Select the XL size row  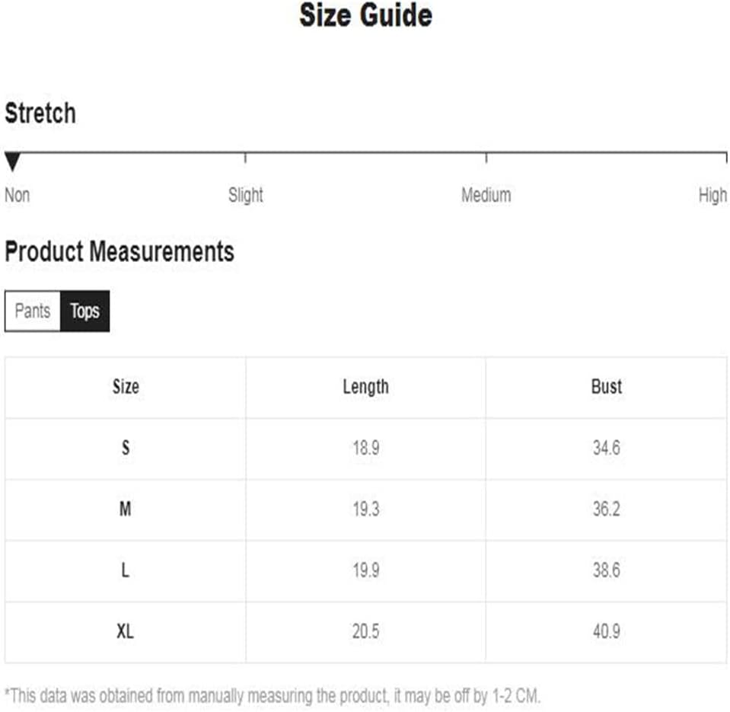366,632
